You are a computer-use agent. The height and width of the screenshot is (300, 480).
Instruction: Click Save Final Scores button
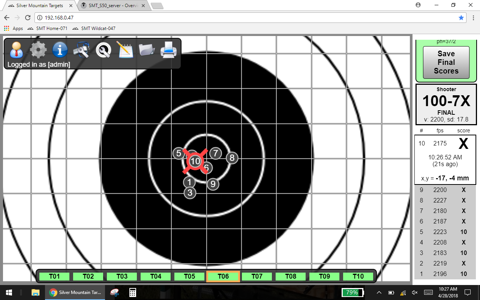446,62
